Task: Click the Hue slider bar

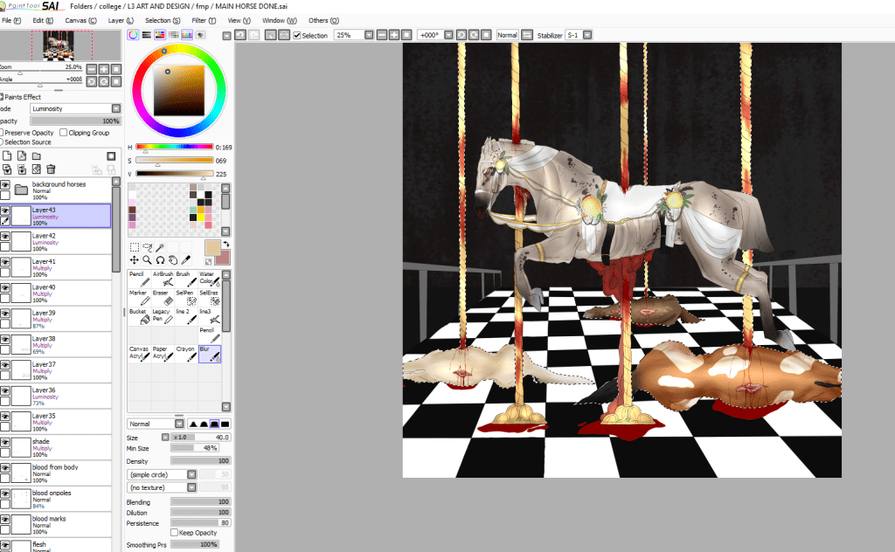Action: [174, 147]
